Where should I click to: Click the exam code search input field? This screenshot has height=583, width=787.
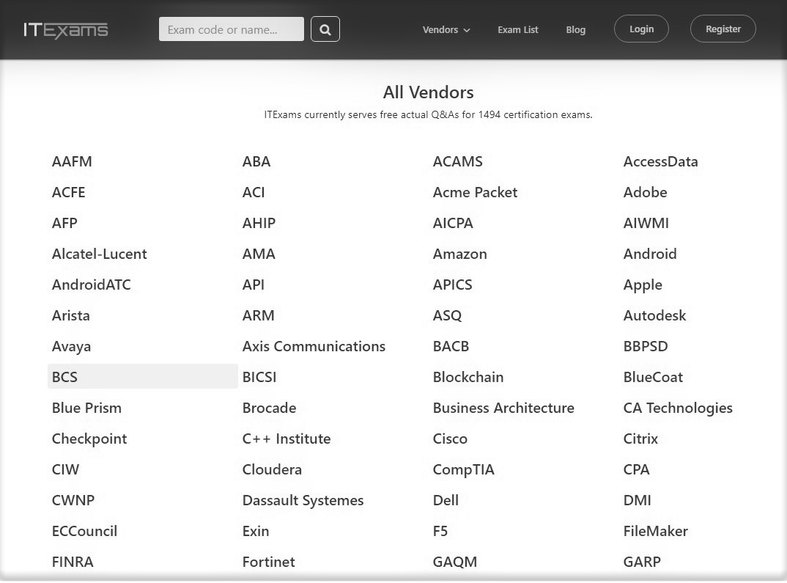coord(231,29)
